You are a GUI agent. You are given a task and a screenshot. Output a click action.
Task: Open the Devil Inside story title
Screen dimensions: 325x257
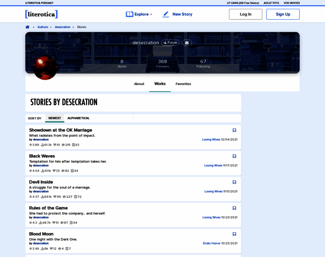tap(41, 182)
